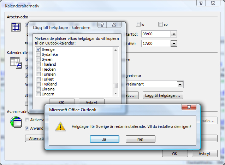The image size is (225, 165).
Task: Toggle the Använd checkbox
Action: click(27, 128)
